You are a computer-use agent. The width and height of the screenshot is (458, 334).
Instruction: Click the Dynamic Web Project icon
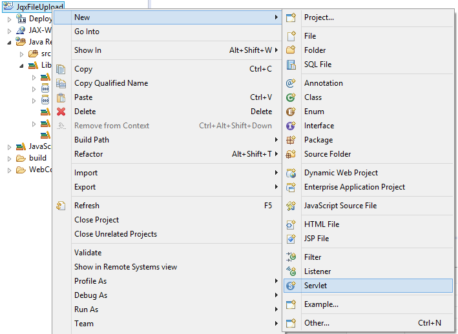(x=291, y=173)
